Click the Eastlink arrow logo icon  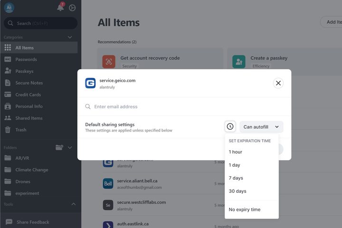click(108, 225)
